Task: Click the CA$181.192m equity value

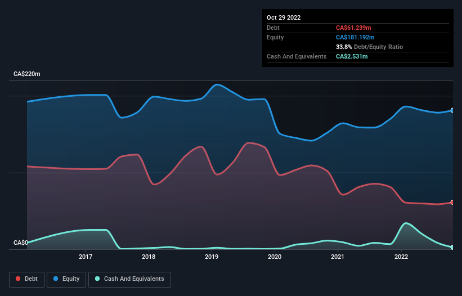Action: 355,37
